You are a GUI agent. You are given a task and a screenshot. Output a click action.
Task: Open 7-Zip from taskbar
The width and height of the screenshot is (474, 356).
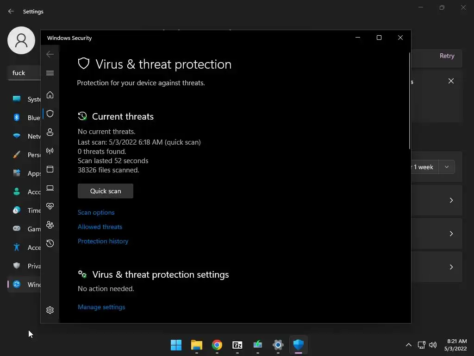237,345
